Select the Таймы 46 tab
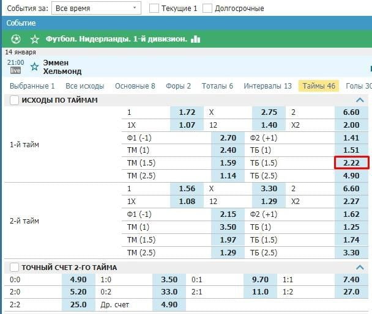This screenshot has width=372, height=314. pyautogui.click(x=319, y=86)
